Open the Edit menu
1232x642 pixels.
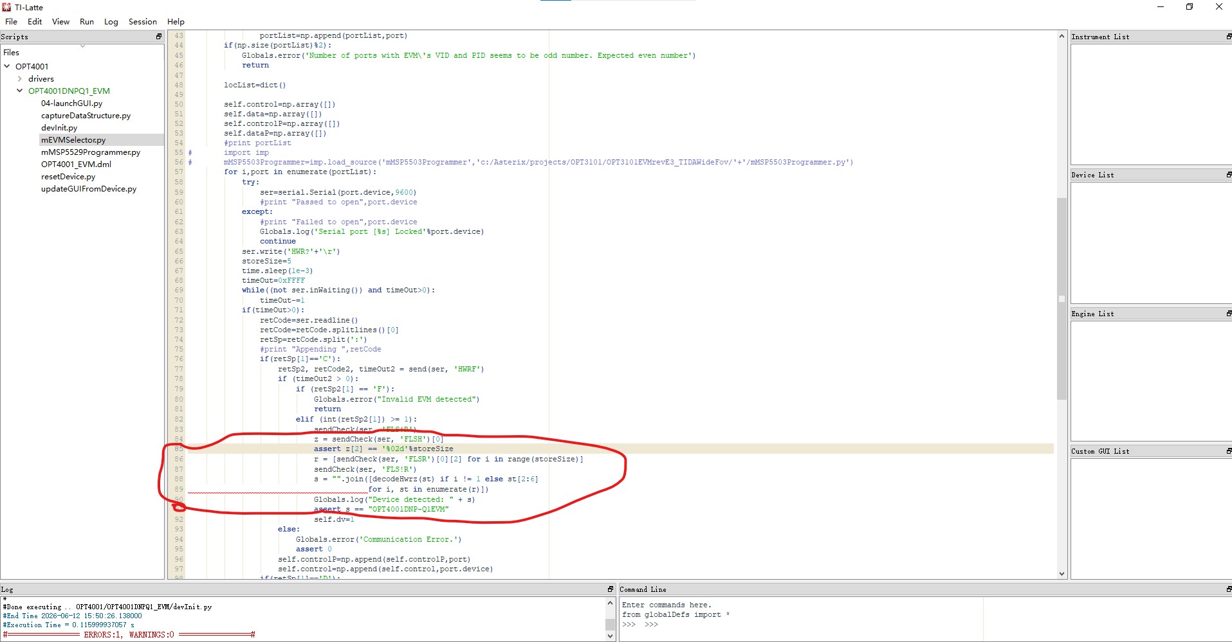tap(35, 21)
